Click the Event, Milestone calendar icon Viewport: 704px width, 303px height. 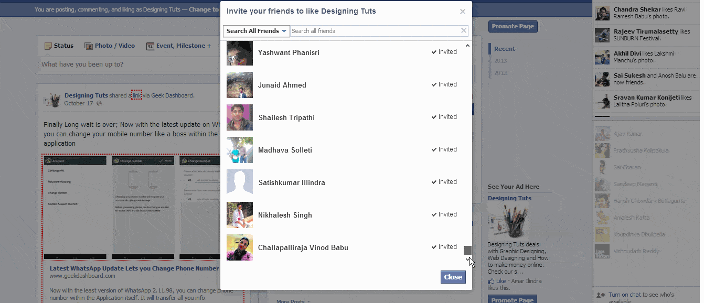[150, 46]
